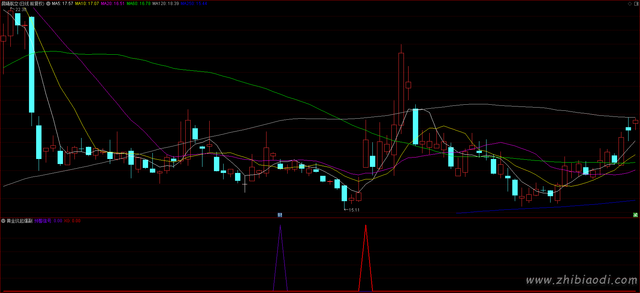Click the magenta MA20: 16.51 label
Screen dimensions: 640x293
point(113,4)
